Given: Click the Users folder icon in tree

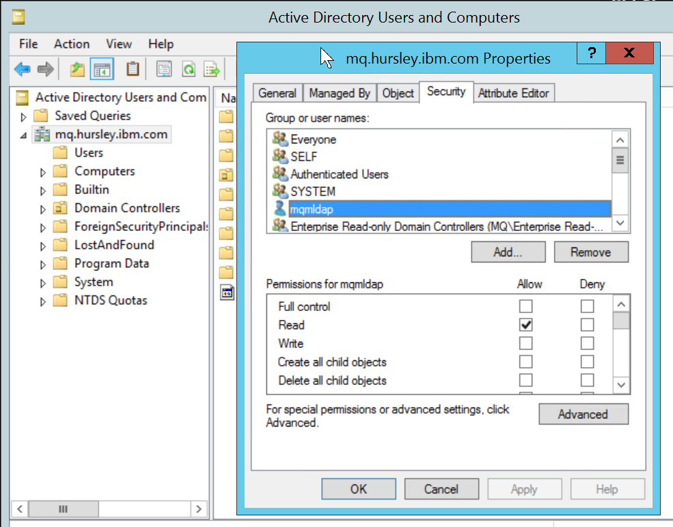Looking at the screenshot, I should [x=61, y=152].
